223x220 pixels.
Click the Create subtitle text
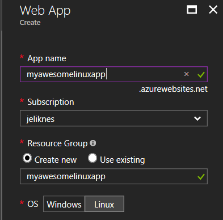pyautogui.click(x=30, y=23)
